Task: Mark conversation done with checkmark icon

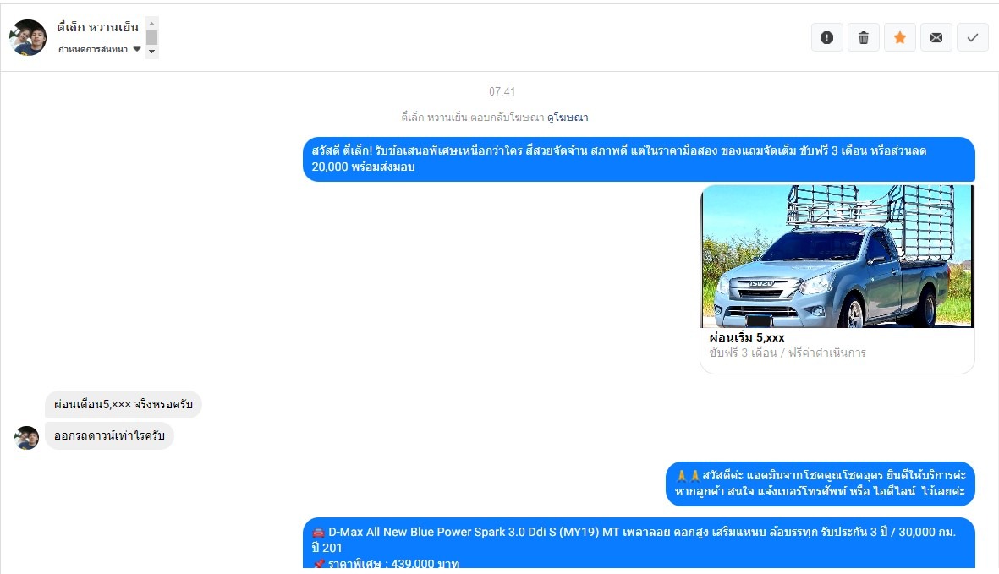Action: tap(972, 37)
